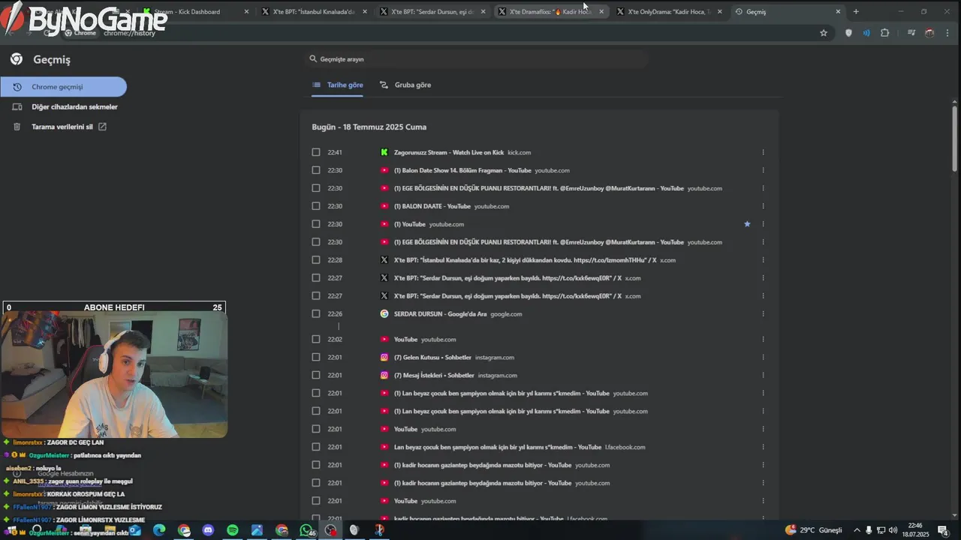961x540 pixels.
Task: Open three-dot menu for SERDAR DURSUN Google entry
Action: coord(763,314)
